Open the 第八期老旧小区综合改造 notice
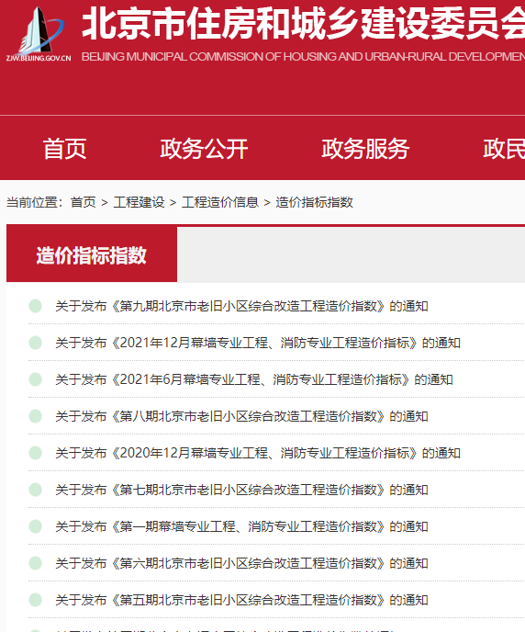 (x=241, y=416)
